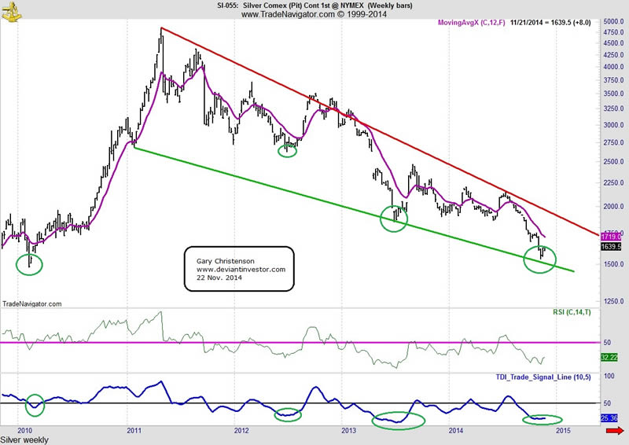
Task: Click the 2010 year label on time axis
Action: pyautogui.click(x=25, y=431)
